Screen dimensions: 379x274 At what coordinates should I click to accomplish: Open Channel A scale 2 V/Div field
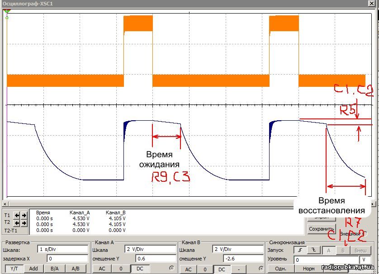(150, 249)
